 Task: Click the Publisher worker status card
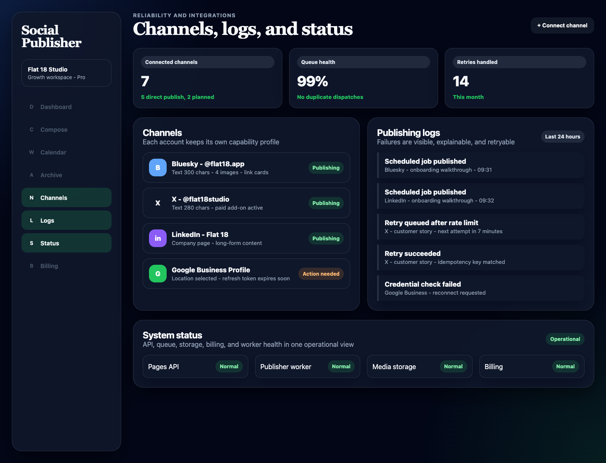pyautogui.click(x=308, y=366)
